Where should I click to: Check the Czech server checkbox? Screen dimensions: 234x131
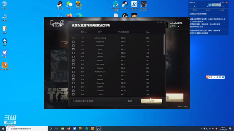coord(73,94)
